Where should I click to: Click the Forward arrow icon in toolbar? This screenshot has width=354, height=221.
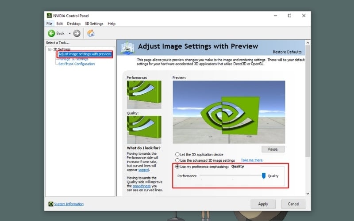point(77,33)
